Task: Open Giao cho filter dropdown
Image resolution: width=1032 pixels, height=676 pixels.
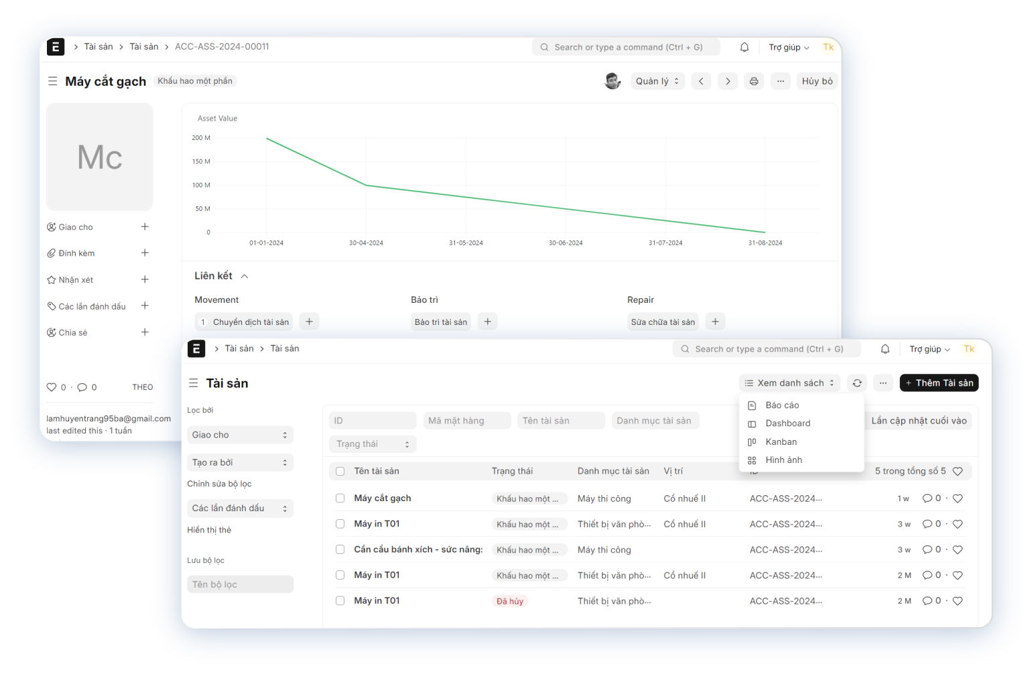Action: [x=240, y=435]
